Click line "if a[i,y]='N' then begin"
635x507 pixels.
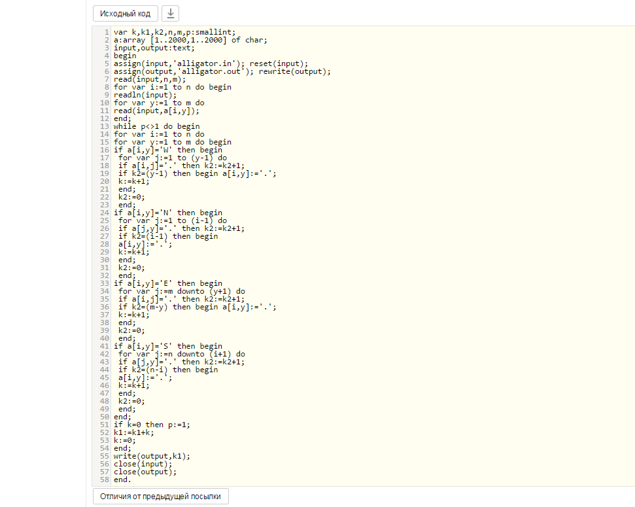167,213
